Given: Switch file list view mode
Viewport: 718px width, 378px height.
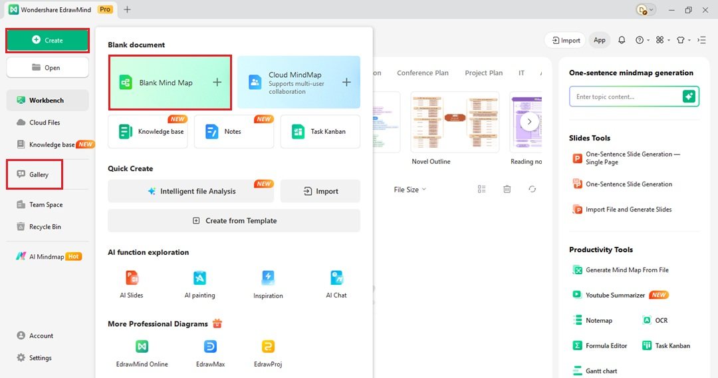Looking at the screenshot, I should [x=481, y=189].
